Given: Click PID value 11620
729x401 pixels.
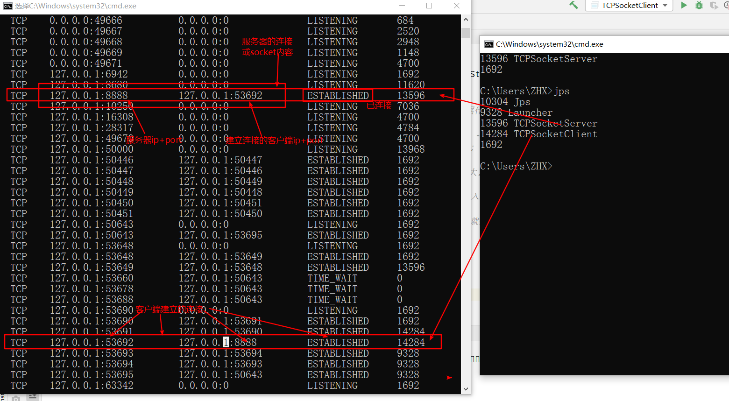Looking at the screenshot, I should point(411,85).
